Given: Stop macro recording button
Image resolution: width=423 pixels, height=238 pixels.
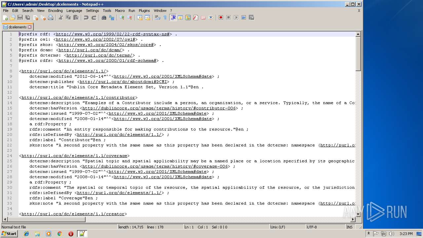Looking at the screenshot, I should coord(229,18).
